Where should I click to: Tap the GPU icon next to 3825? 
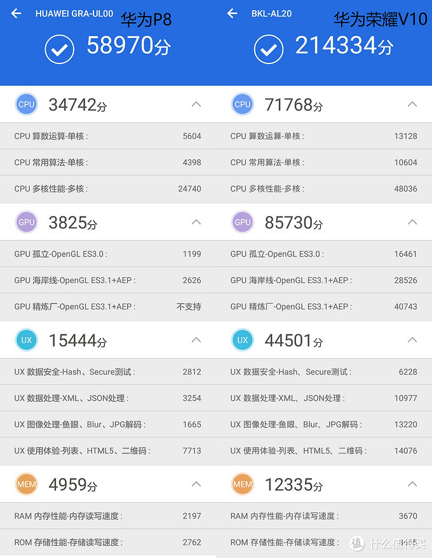coord(26,222)
